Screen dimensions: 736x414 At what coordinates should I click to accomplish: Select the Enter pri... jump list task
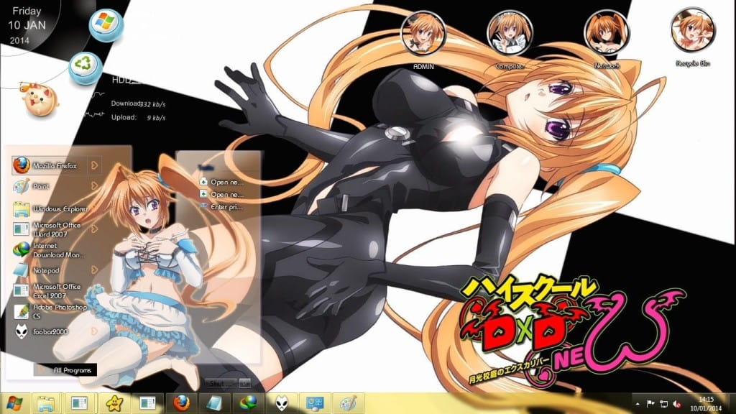coord(221,206)
